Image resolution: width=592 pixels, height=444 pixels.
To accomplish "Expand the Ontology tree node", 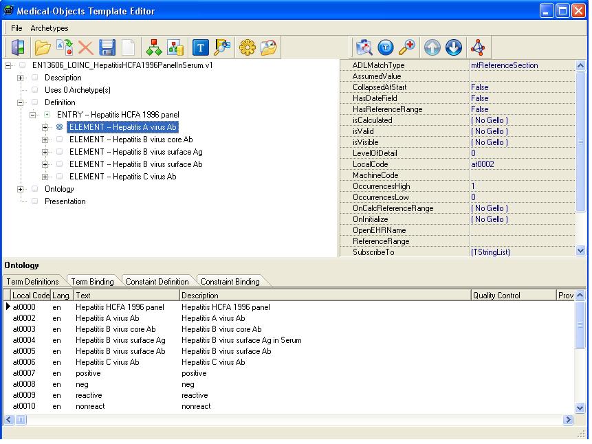I will [21, 189].
